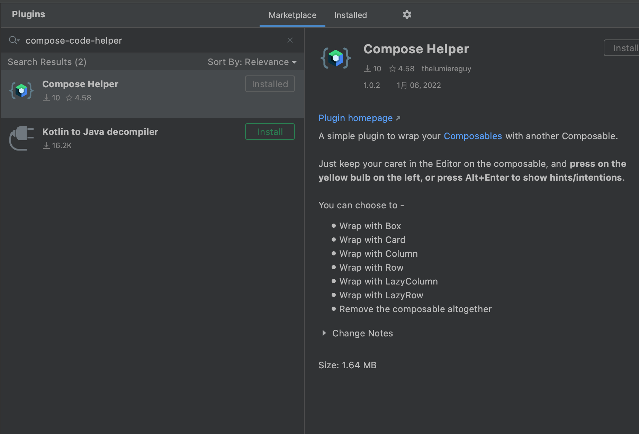Click the search magnifier icon

coord(12,40)
